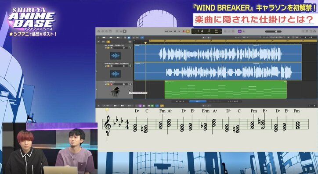Toggle the blue Catch Playhead button
The height and width of the screenshot is (174, 318).
click(142, 38)
